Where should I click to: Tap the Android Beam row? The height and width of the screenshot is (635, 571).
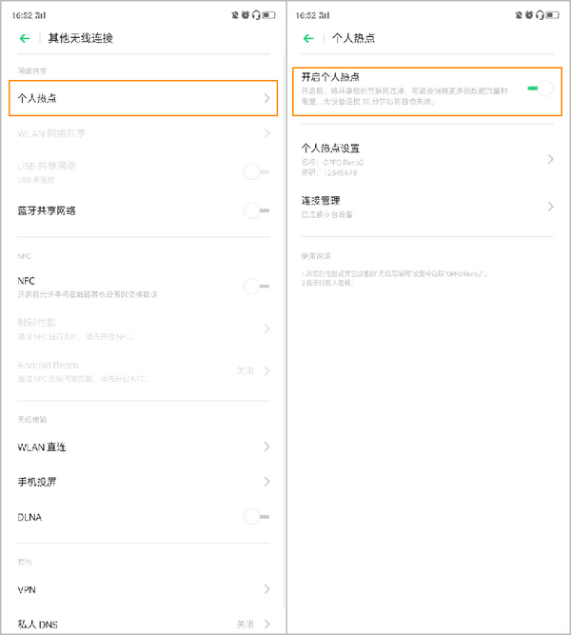click(x=143, y=370)
